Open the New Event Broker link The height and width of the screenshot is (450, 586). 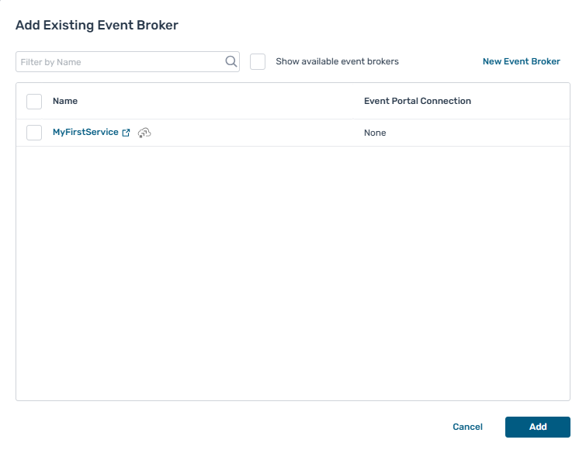tap(521, 61)
